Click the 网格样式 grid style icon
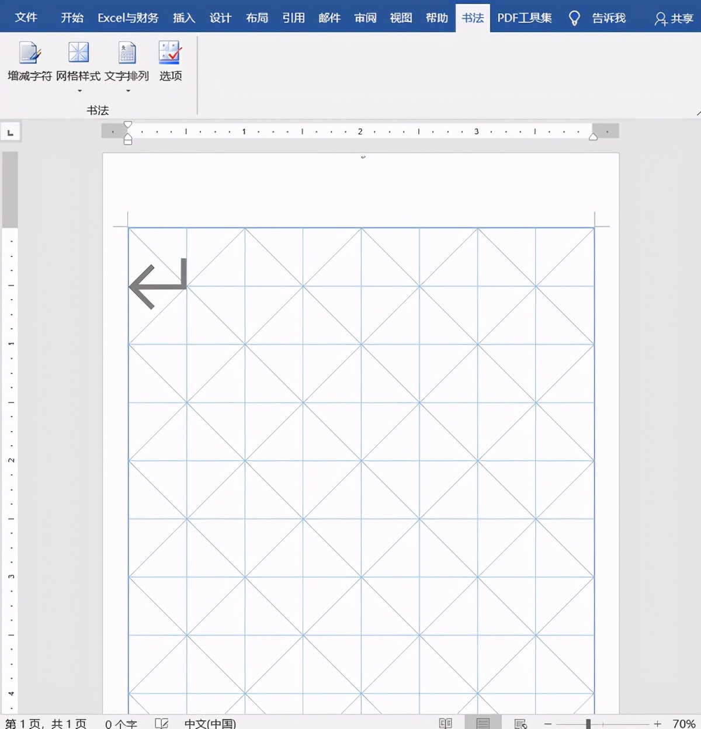Image resolution: width=701 pixels, height=729 pixels. pyautogui.click(x=78, y=53)
